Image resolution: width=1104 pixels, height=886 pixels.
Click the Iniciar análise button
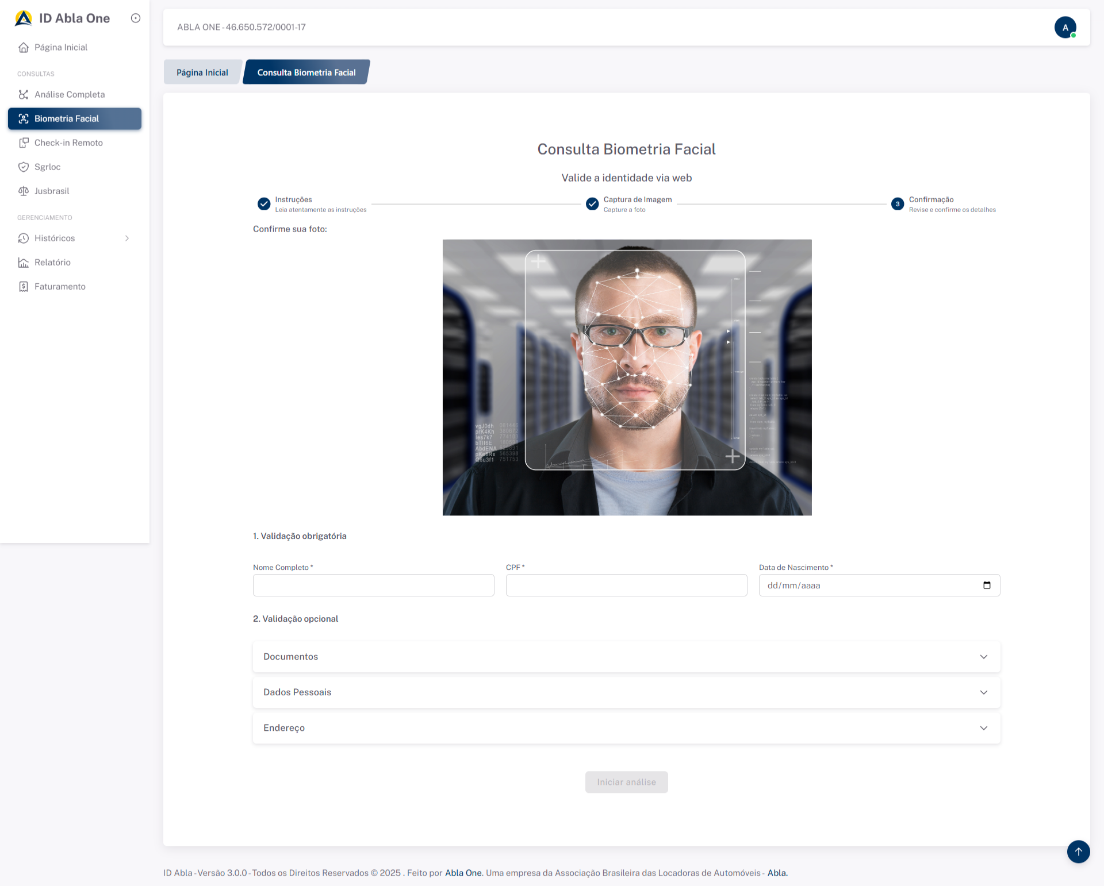[x=626, y=782]
